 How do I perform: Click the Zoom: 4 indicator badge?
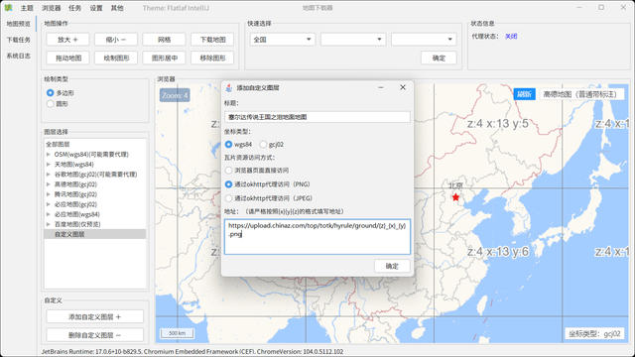[x=175, y=95]
